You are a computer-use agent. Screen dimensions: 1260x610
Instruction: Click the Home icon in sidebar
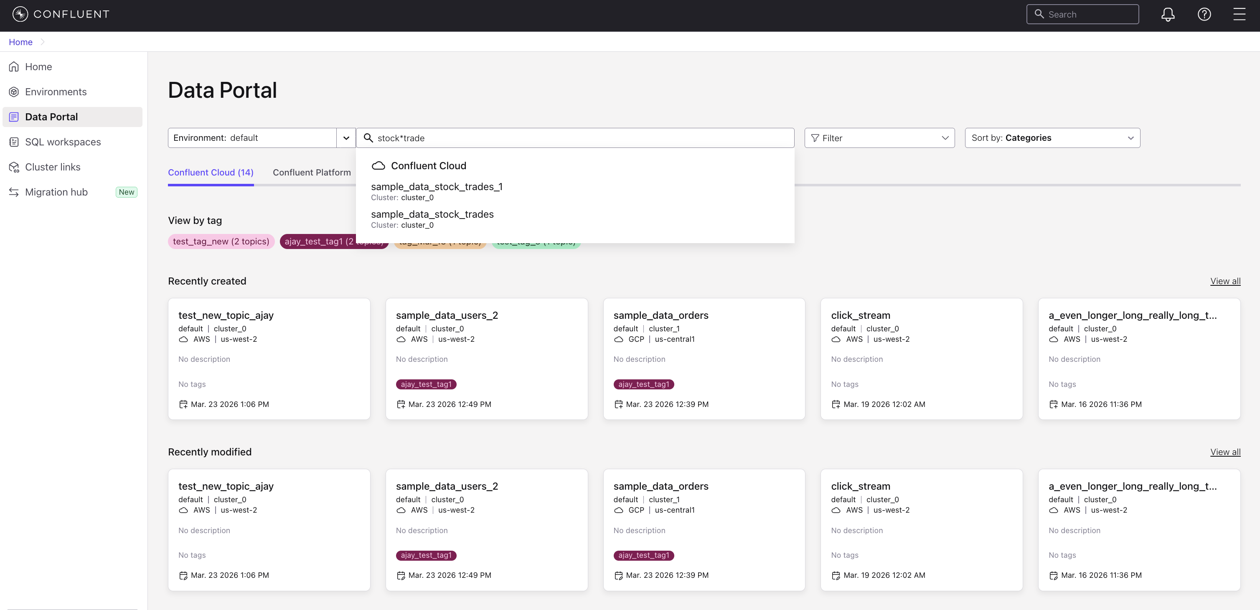point(14,66)
